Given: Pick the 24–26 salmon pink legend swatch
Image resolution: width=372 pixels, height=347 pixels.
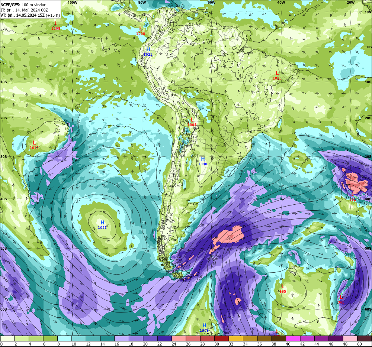Looking at the screenshot, I should [179, 338].
